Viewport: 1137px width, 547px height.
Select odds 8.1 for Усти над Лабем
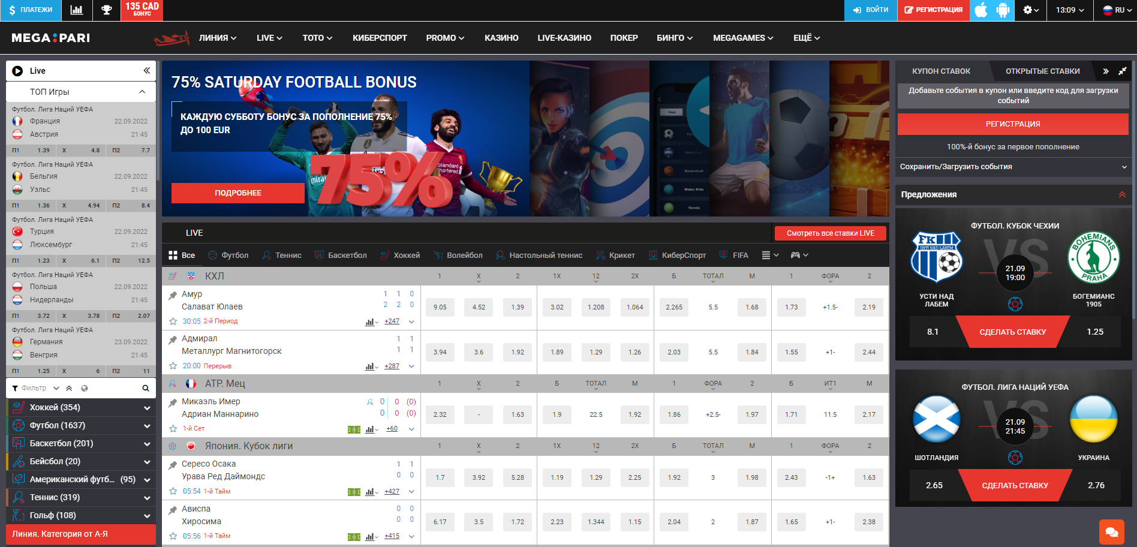click(x=933, y=332)
